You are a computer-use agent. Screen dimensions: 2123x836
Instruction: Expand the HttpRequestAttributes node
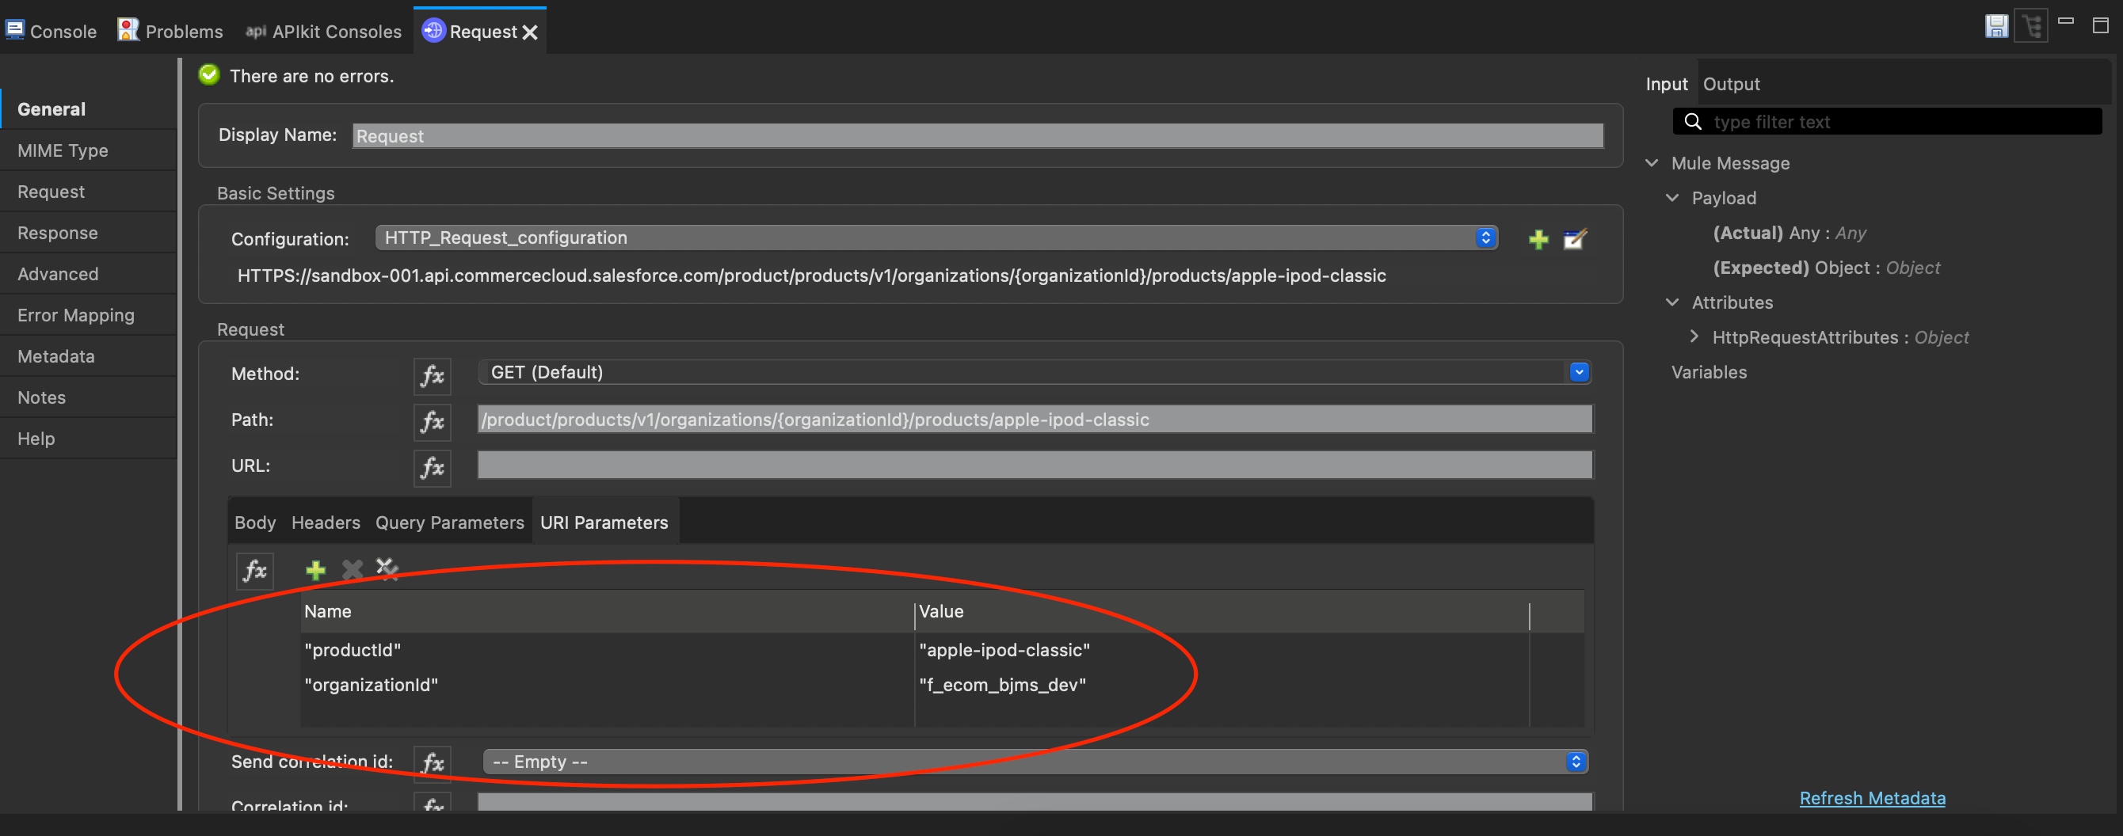(x=1694, y=336)
